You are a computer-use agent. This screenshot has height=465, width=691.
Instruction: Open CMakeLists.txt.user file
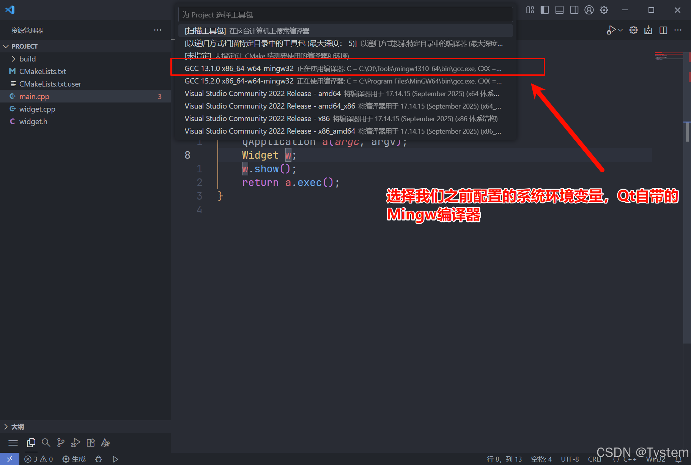pyautogui.click(x=85, y=84)
